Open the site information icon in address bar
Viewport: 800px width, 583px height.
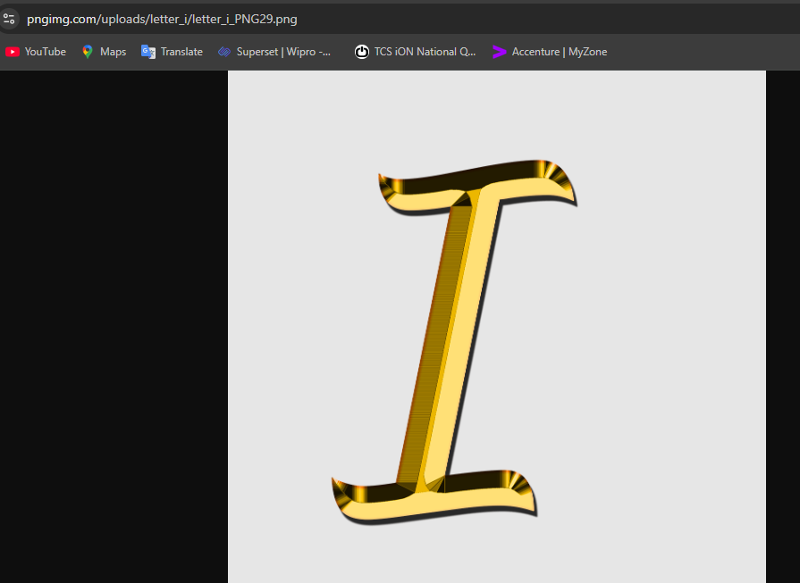(9, 19)
